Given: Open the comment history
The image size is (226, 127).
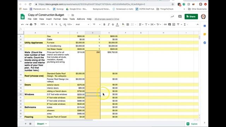Looking at the screenshot, I should 180,17.
